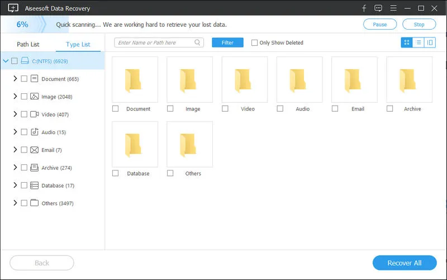Click the Aiseesoft app logo icon
Image resolution: width=447 pixels, height=280 pixels.
pos(13,8)
